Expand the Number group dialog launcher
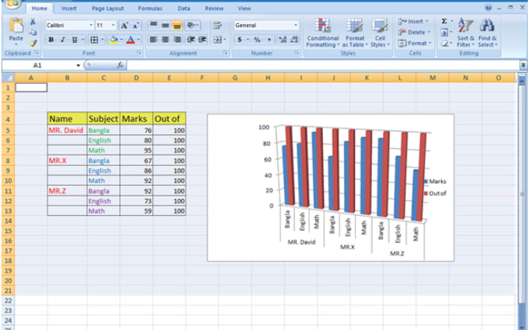The image size is (528, 330). coord(297,53)
